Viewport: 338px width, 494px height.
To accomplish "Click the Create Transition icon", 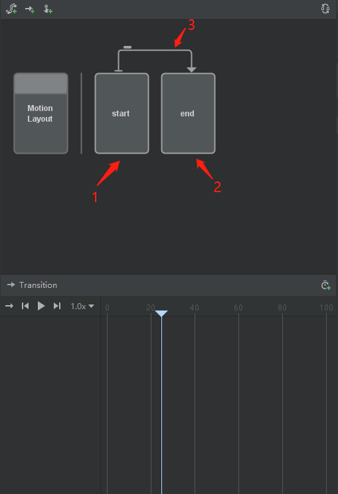I will (30, 9).
